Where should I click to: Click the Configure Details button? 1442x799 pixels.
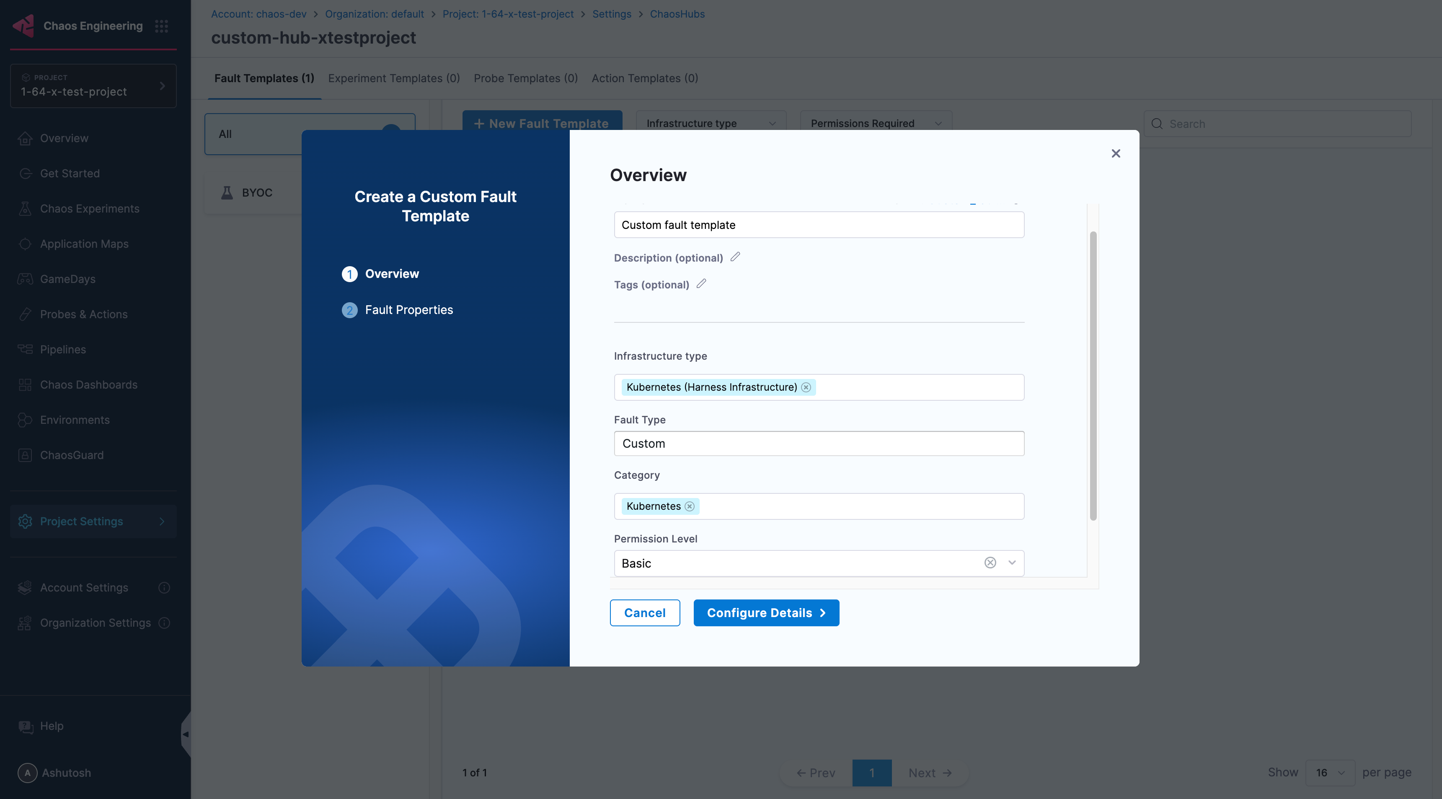coord(766,612)
